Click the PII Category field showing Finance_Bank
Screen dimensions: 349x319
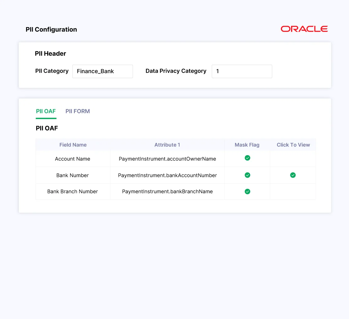pyautogui.click(x=103, y=71)
